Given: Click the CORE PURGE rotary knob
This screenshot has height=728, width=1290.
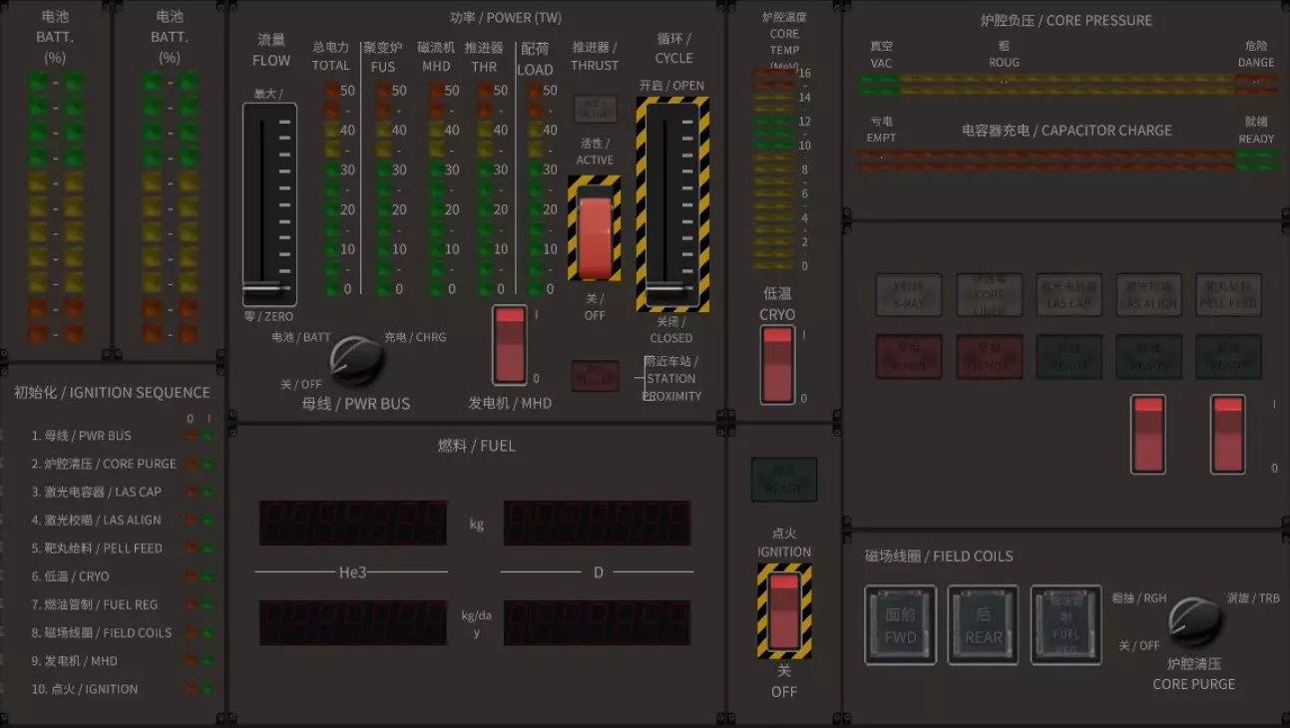Looking at the screenshot, I should tap(1194, 622).
